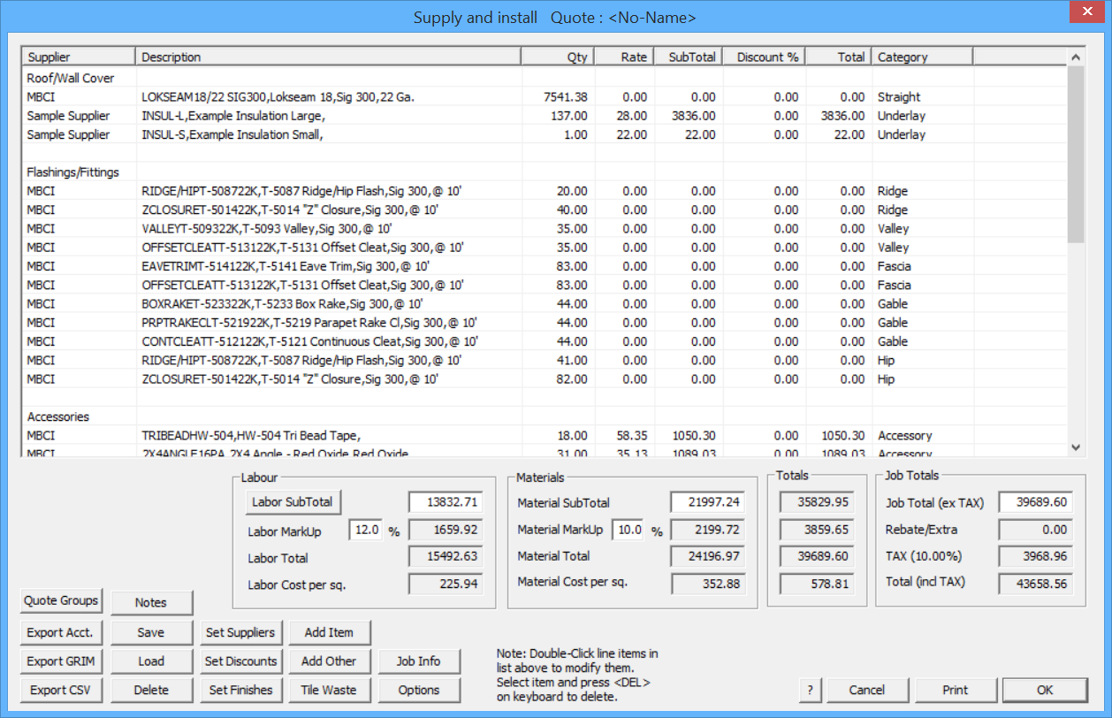
Task: Confirm the quote with OK
Action: (1046, 690)
